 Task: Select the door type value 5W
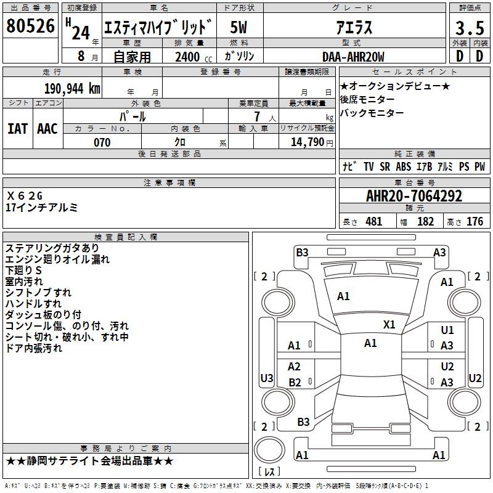(239, 27)
